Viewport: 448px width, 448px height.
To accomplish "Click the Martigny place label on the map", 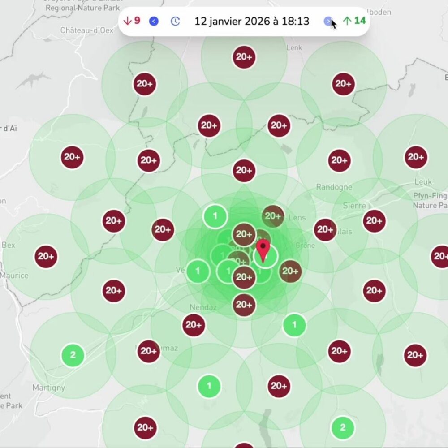I will click(x=49, y=388).
